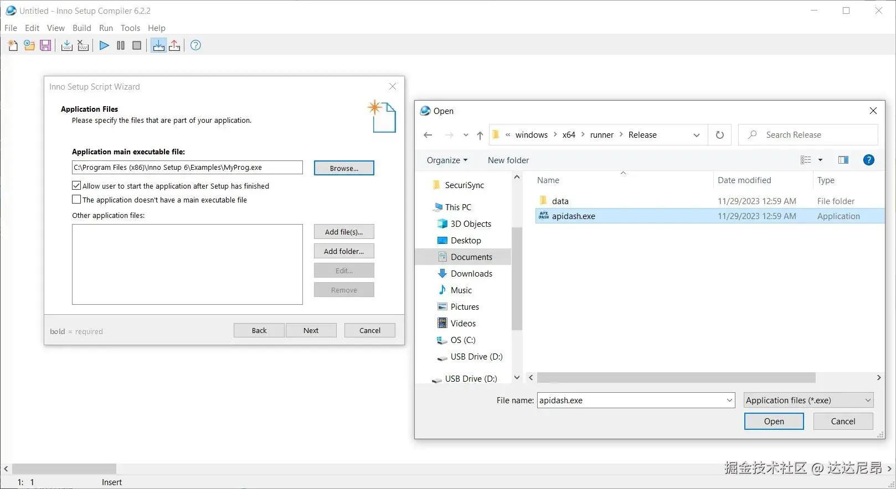Select the apidash.exe file row

[x=709, y=216]
